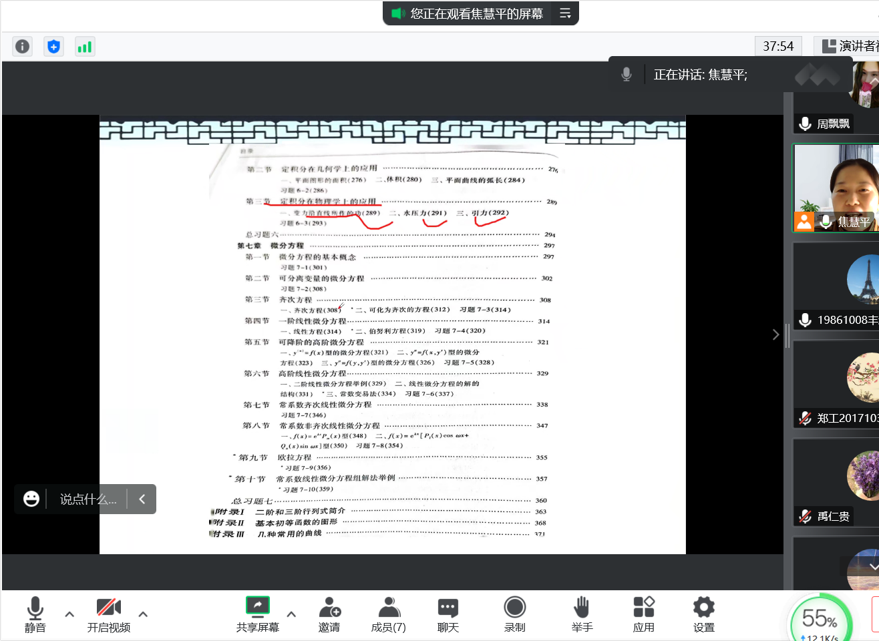Click 欧拉方程 entry in contents
Image resolution: width=879 pixels, height=641 pixels.
(x=295, y=457)
